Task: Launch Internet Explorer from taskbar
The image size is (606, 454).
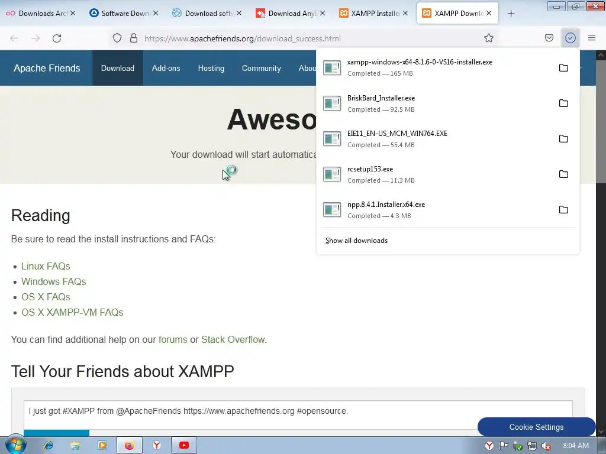Action: pos(49,446)
